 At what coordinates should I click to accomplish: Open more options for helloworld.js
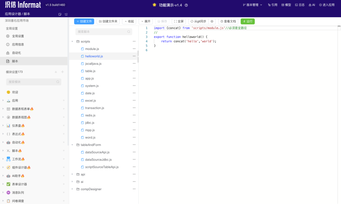(134, 56)
